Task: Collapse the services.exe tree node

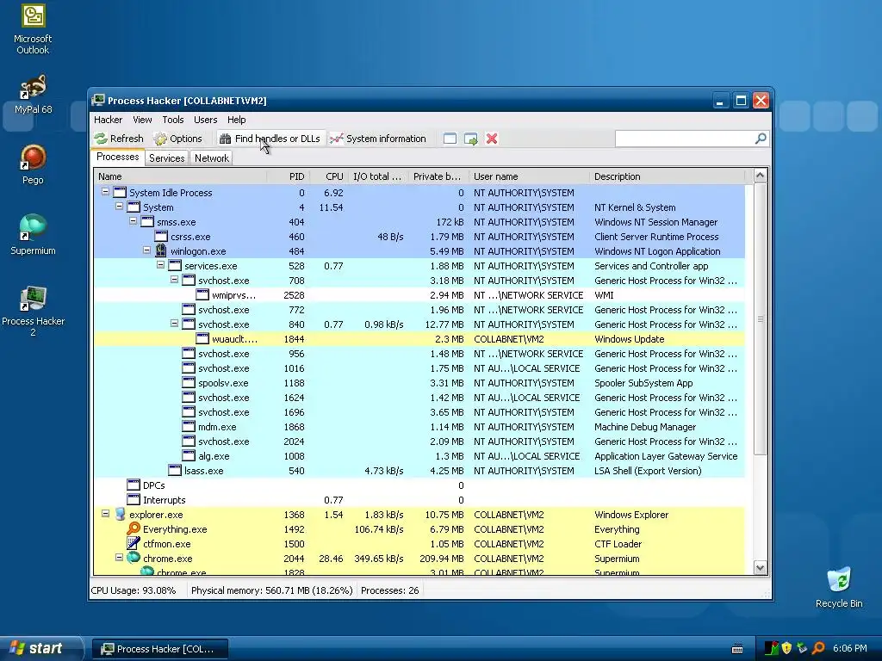Action: pos(160,265)
